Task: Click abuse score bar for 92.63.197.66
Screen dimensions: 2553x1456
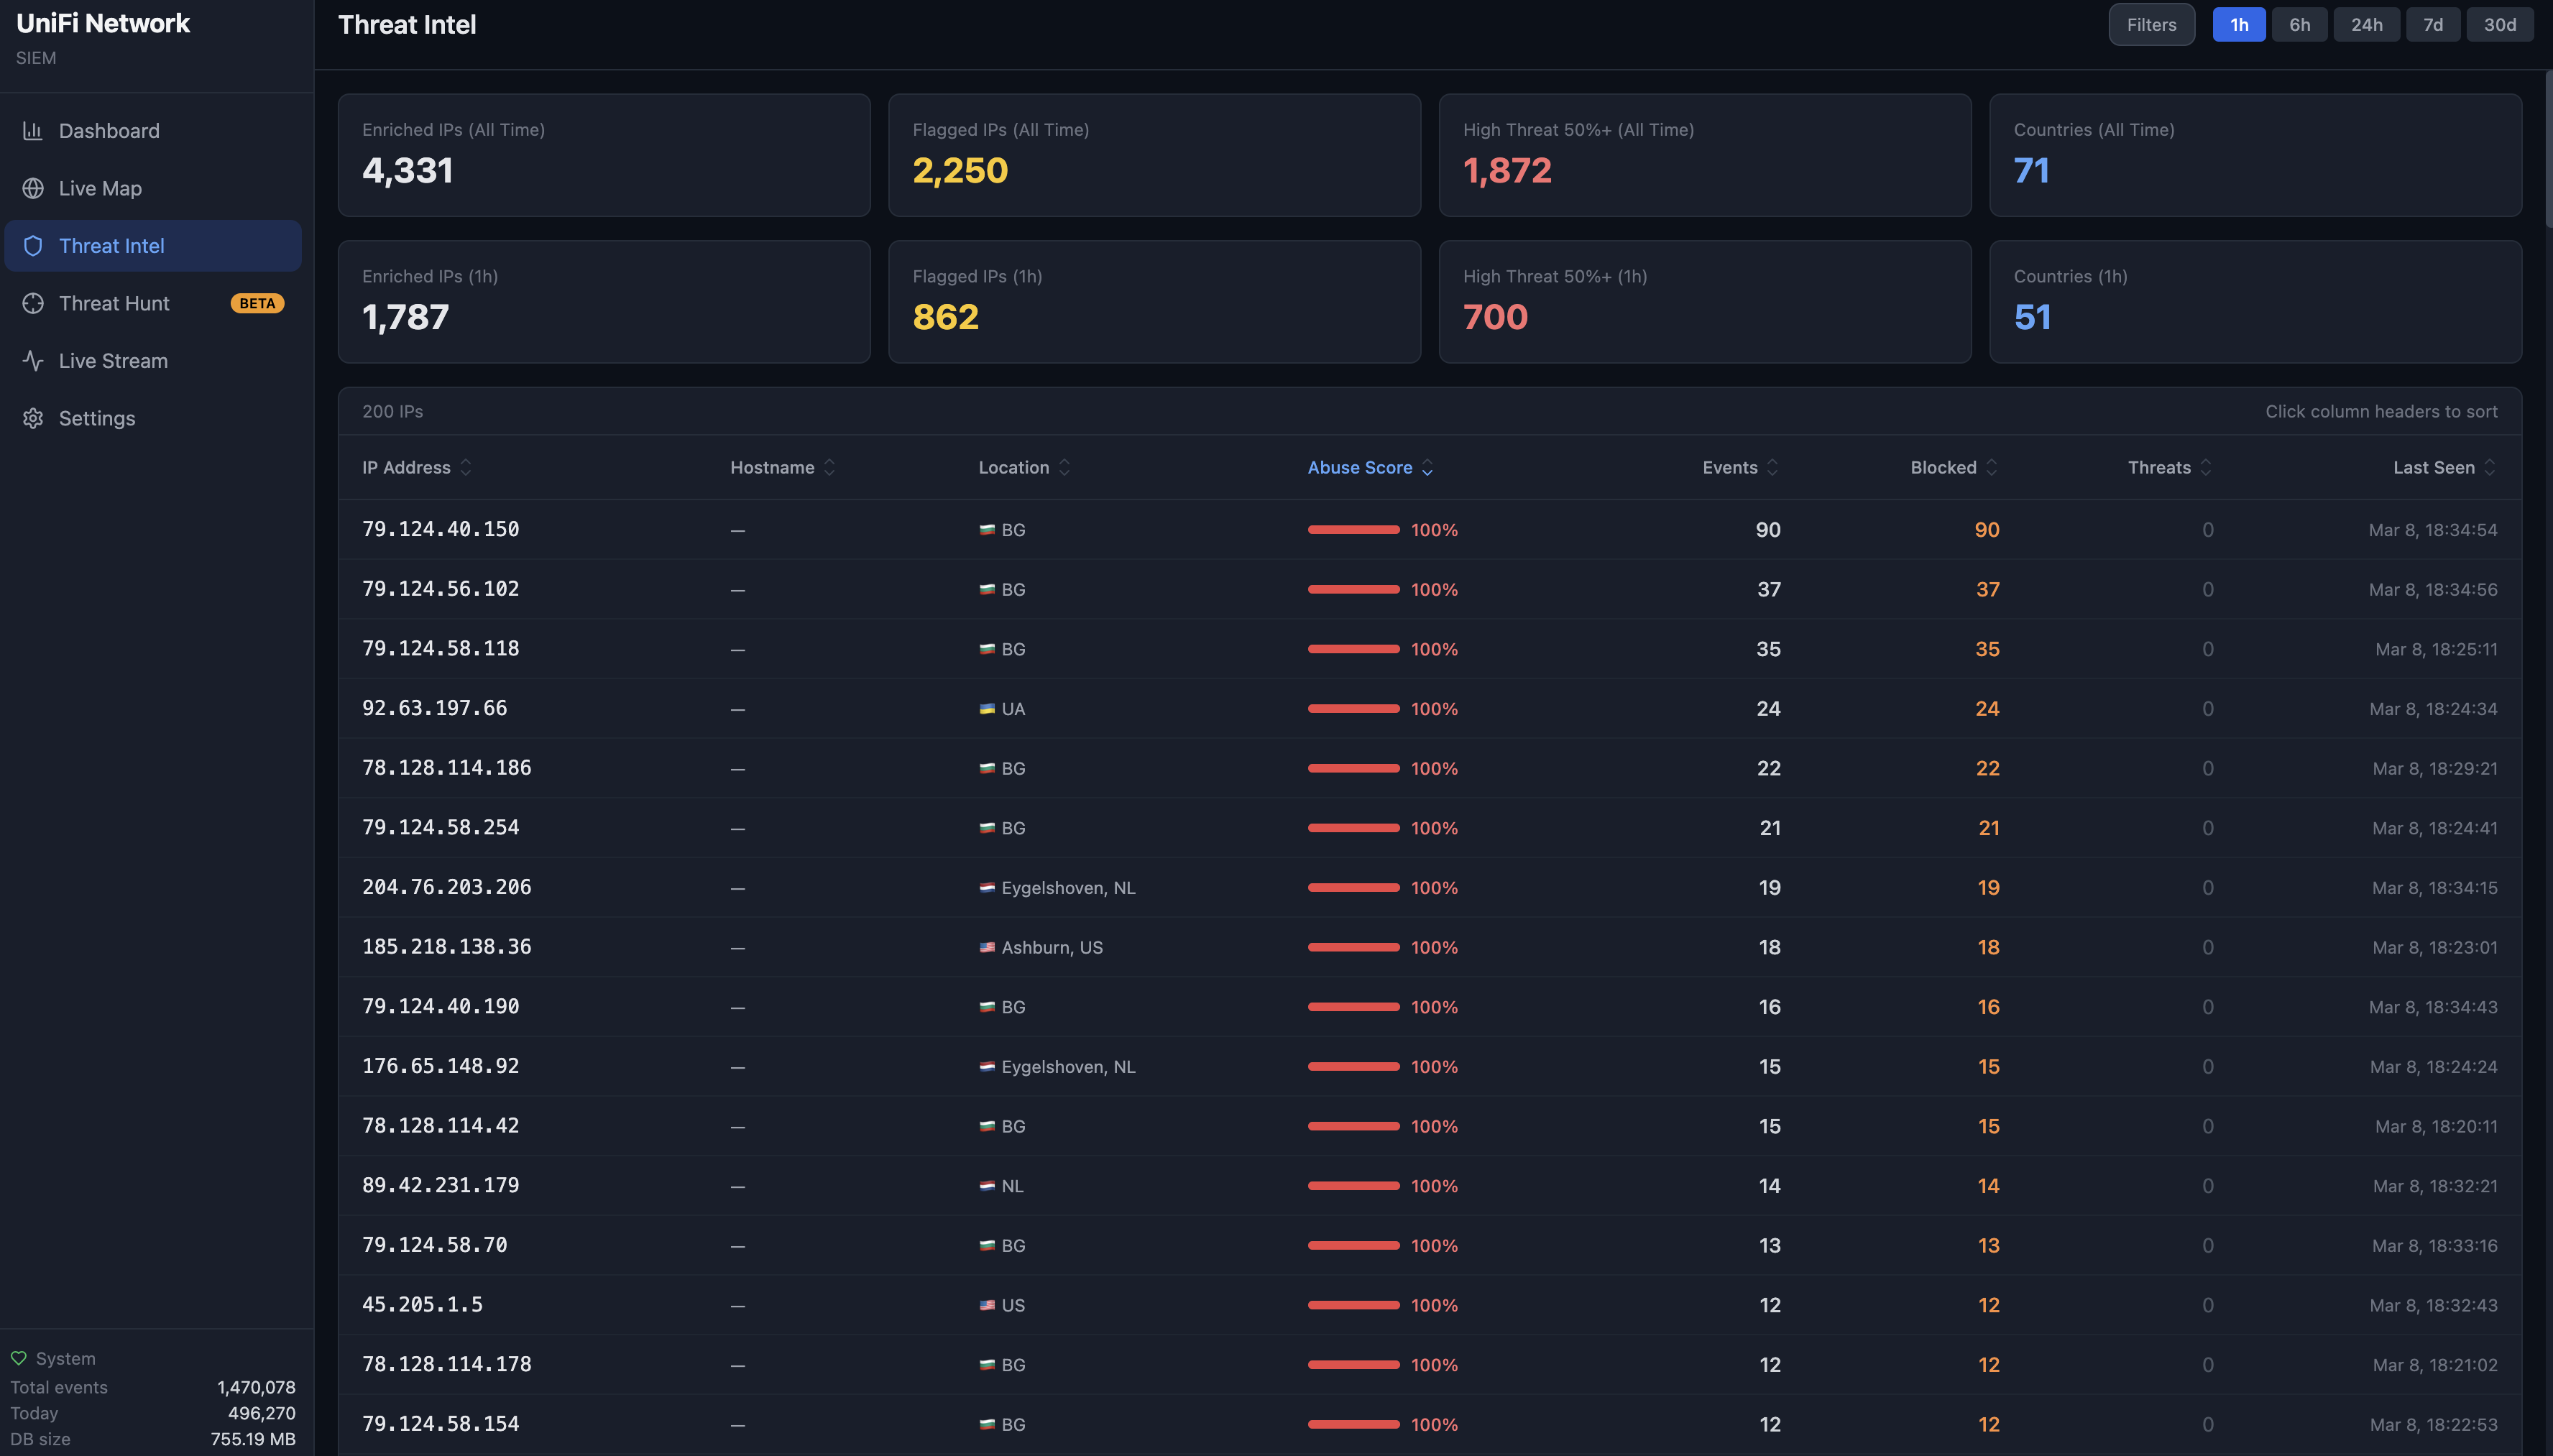Action: (x=1353, y=708)
